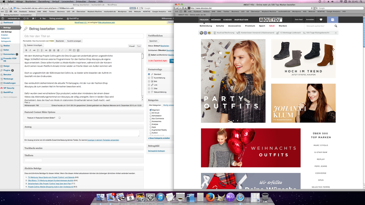
Task: Expand the Plugins menu in WordPress sidebar
Action: [x=7, y=70]
